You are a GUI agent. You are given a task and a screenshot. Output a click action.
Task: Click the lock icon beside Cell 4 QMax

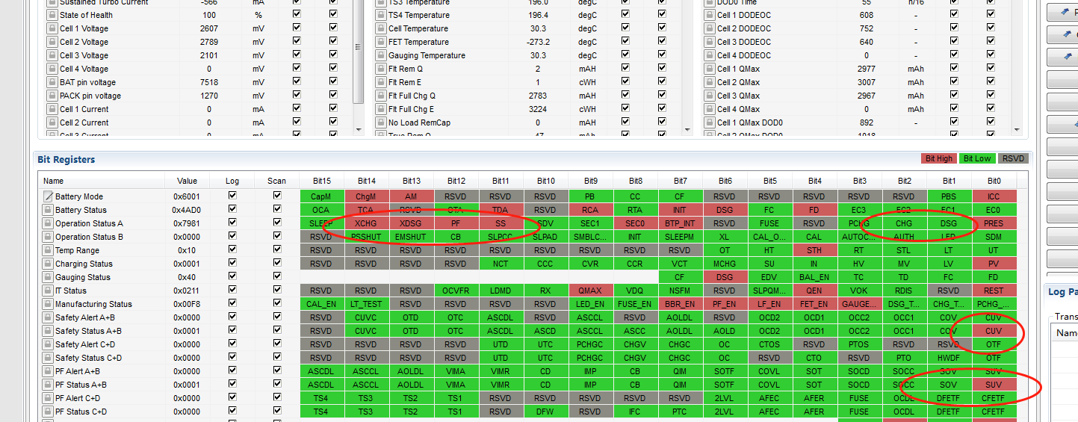point(709,109)
